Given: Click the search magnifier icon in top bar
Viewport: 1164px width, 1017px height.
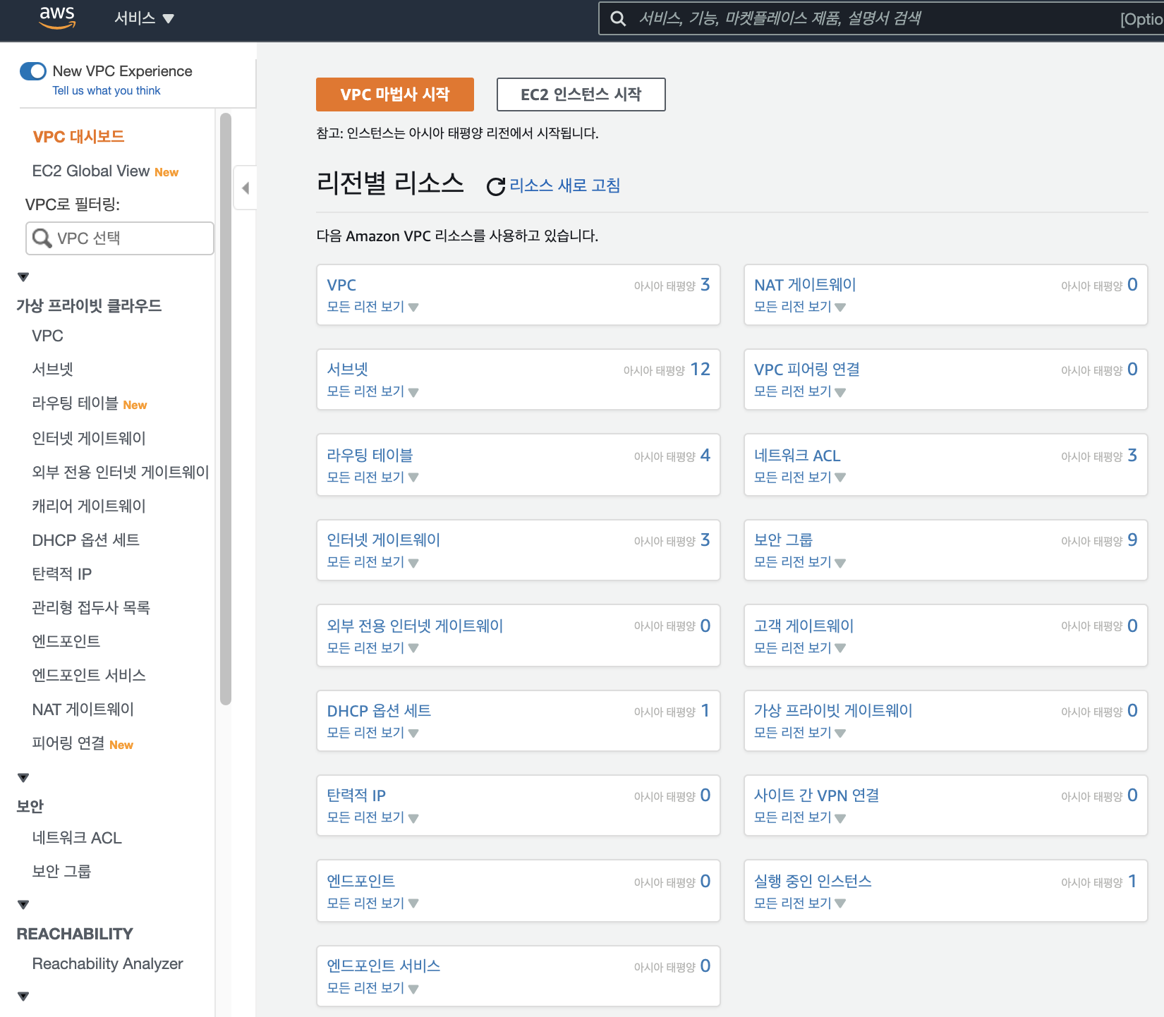Looking at the screenshot, I should pos(618,19).
